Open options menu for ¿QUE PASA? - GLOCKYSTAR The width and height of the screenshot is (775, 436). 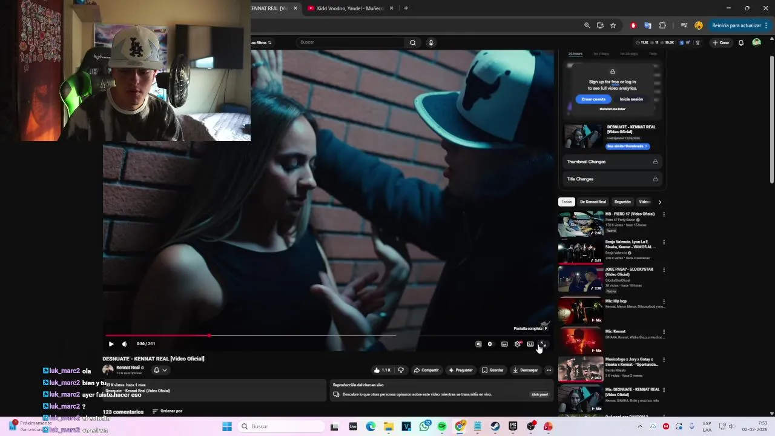664,269
